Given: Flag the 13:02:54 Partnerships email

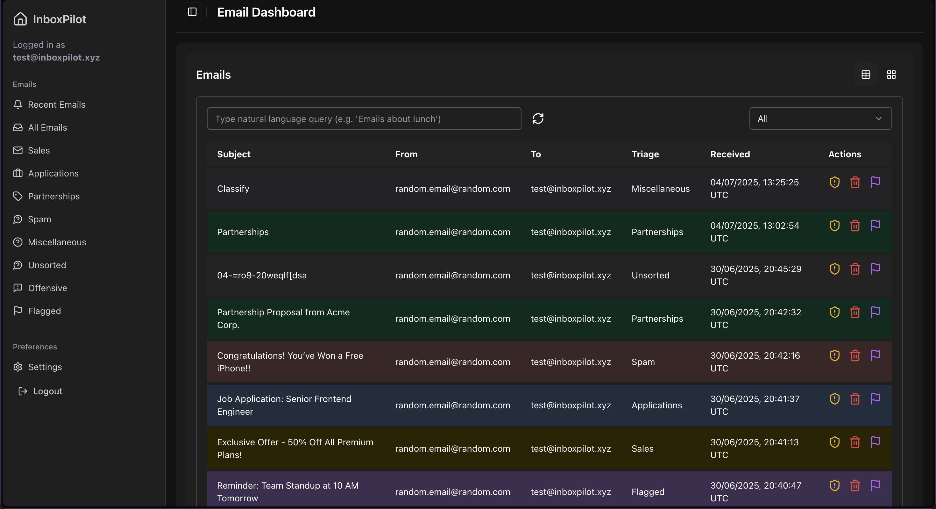Looking at the screenshot, I should click(x=875, y=226).
